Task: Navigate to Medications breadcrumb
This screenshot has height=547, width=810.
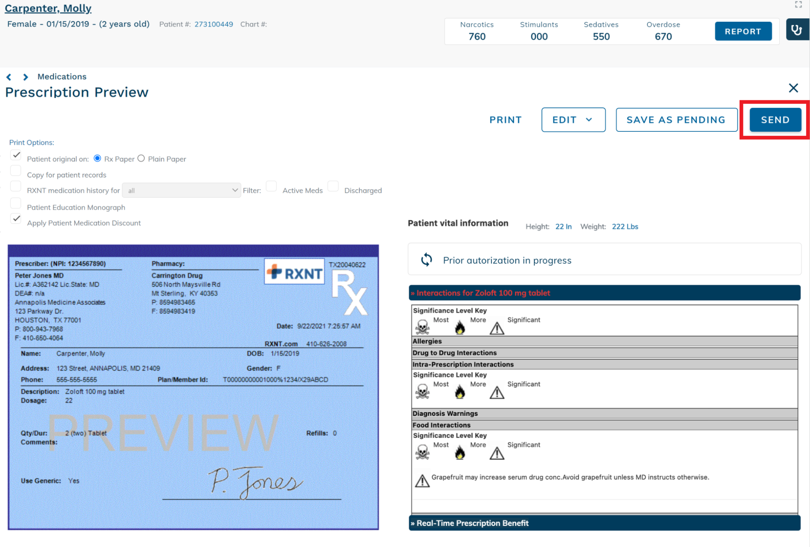Action: point(62,76)
